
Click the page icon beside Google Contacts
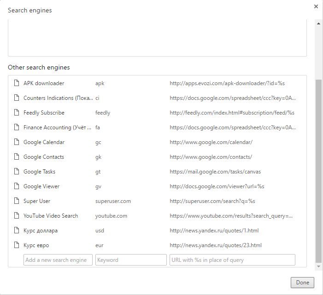click(17, 156)
